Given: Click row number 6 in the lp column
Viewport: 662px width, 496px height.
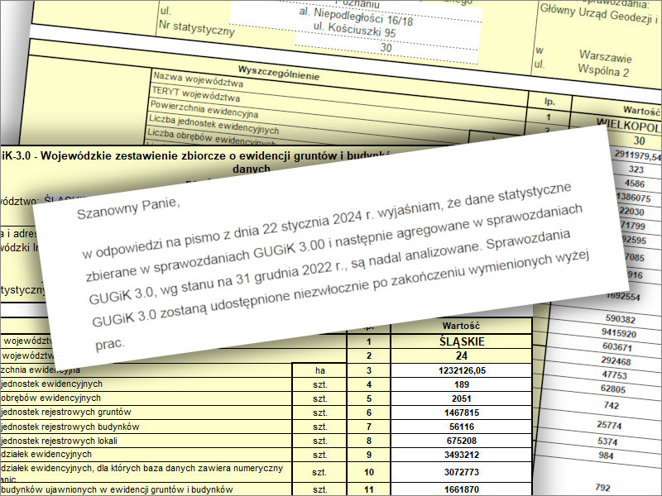Looking at the screenshot, I should [x=369, y=413].
